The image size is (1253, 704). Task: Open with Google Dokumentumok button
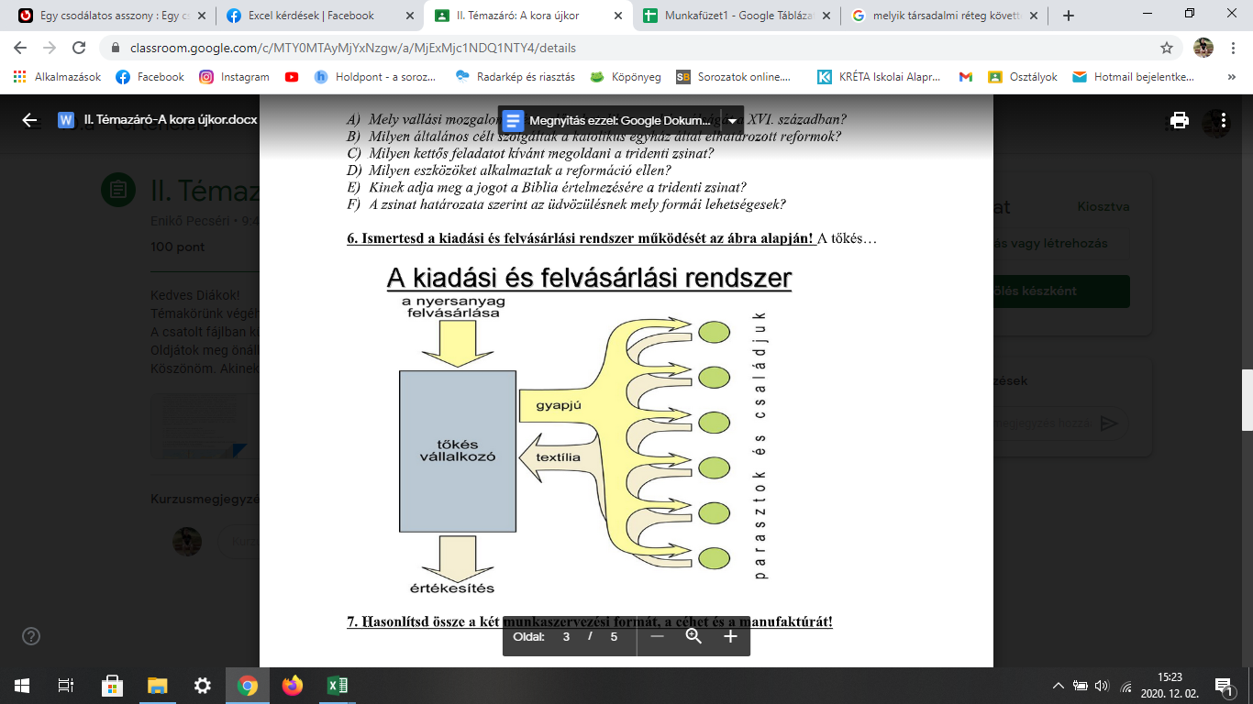[609, 120]
